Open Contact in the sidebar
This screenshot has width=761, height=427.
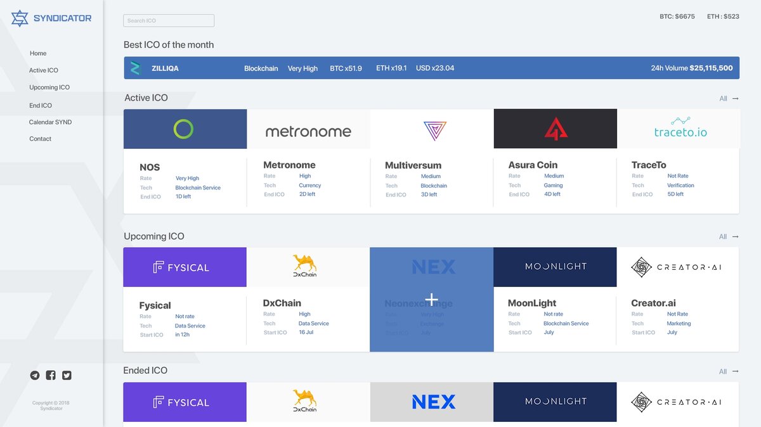[40, 139]
